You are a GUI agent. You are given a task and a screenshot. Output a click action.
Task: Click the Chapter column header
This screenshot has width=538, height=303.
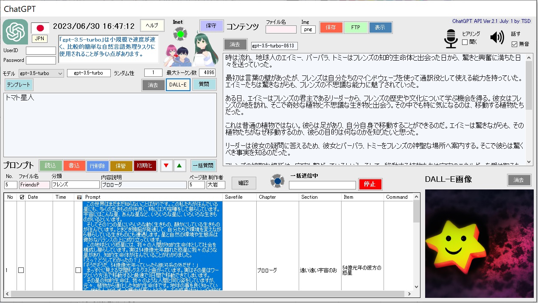pyautogui.click(x=267, y=197)
